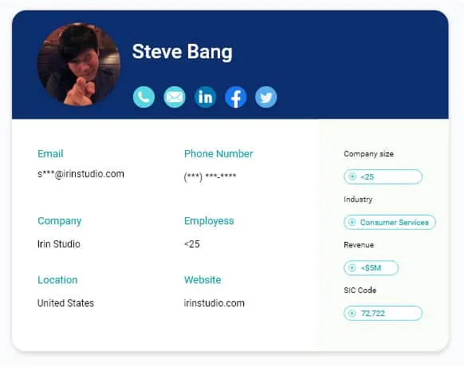The image size is (464, 368).
Task: Click the 72,722 SIC code pill
Action: pyautogui.click(x=383, y=313)
